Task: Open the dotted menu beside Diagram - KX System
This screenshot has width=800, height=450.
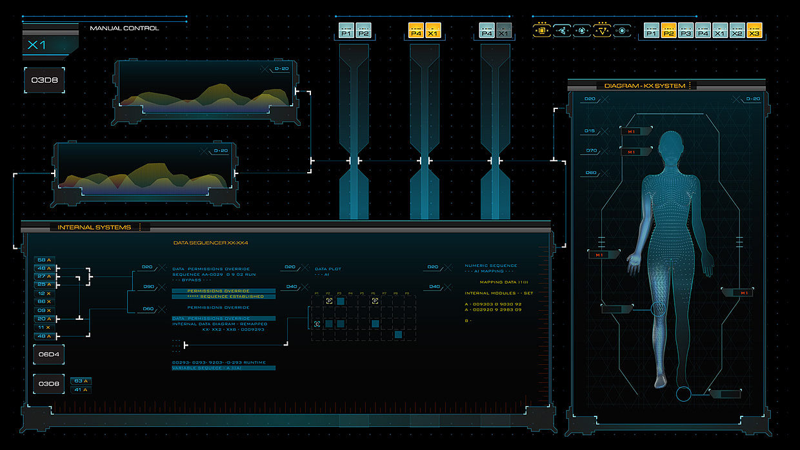Action: coord(690,85)
